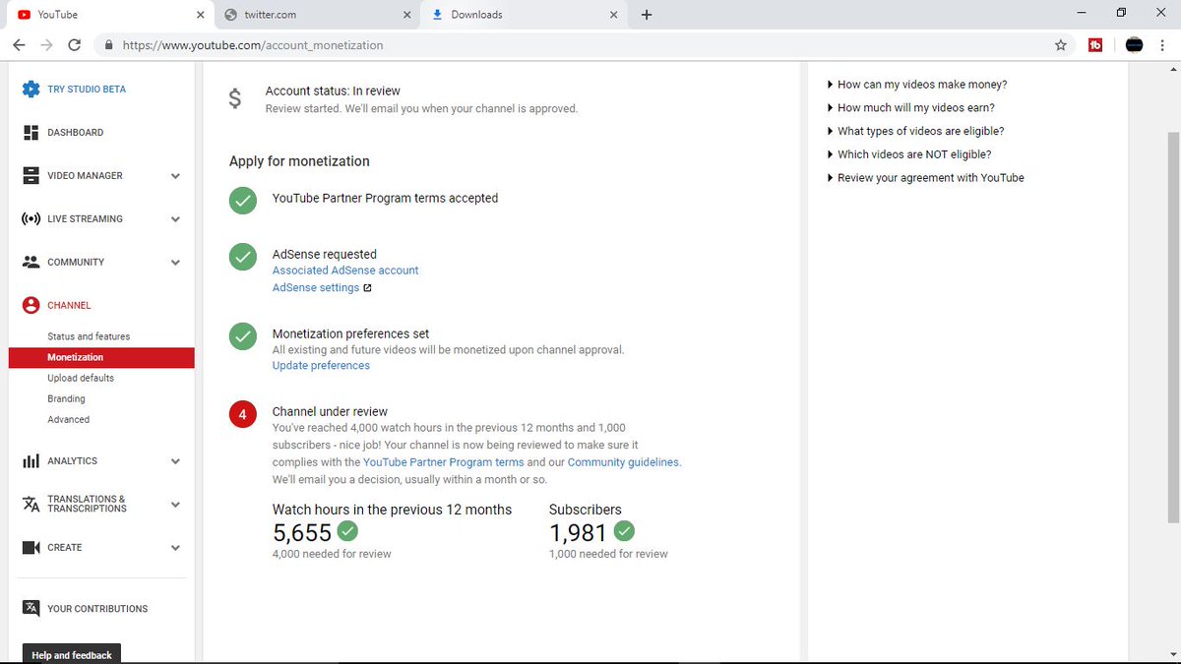The image size is (1181, 664).
Task: Click the Analytics bar chart icon
Action: point(31,460)
